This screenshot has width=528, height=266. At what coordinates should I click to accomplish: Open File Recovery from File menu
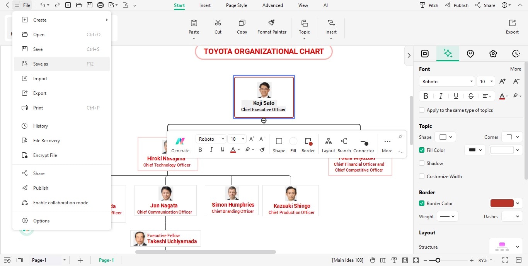(62, 141)
